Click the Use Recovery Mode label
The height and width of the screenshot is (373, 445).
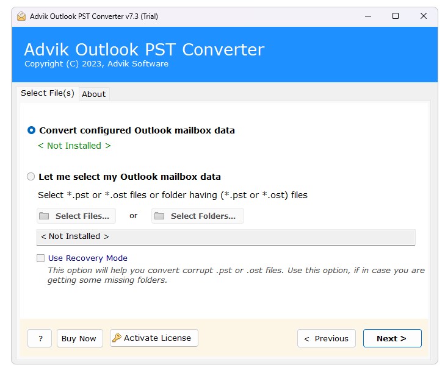click(x=88, y=258)
